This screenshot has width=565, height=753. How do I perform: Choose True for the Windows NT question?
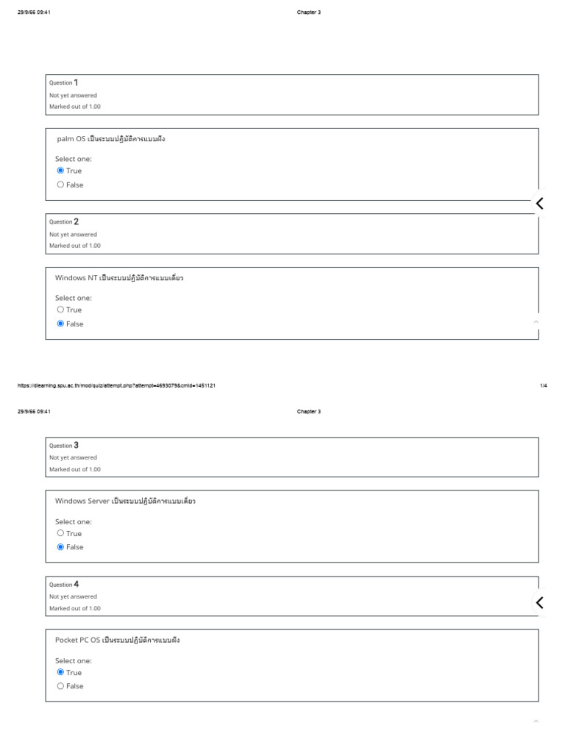pos(60,310)
